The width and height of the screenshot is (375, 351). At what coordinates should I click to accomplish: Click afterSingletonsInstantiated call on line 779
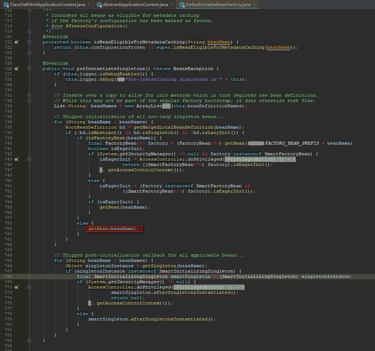tap(169, 319)
